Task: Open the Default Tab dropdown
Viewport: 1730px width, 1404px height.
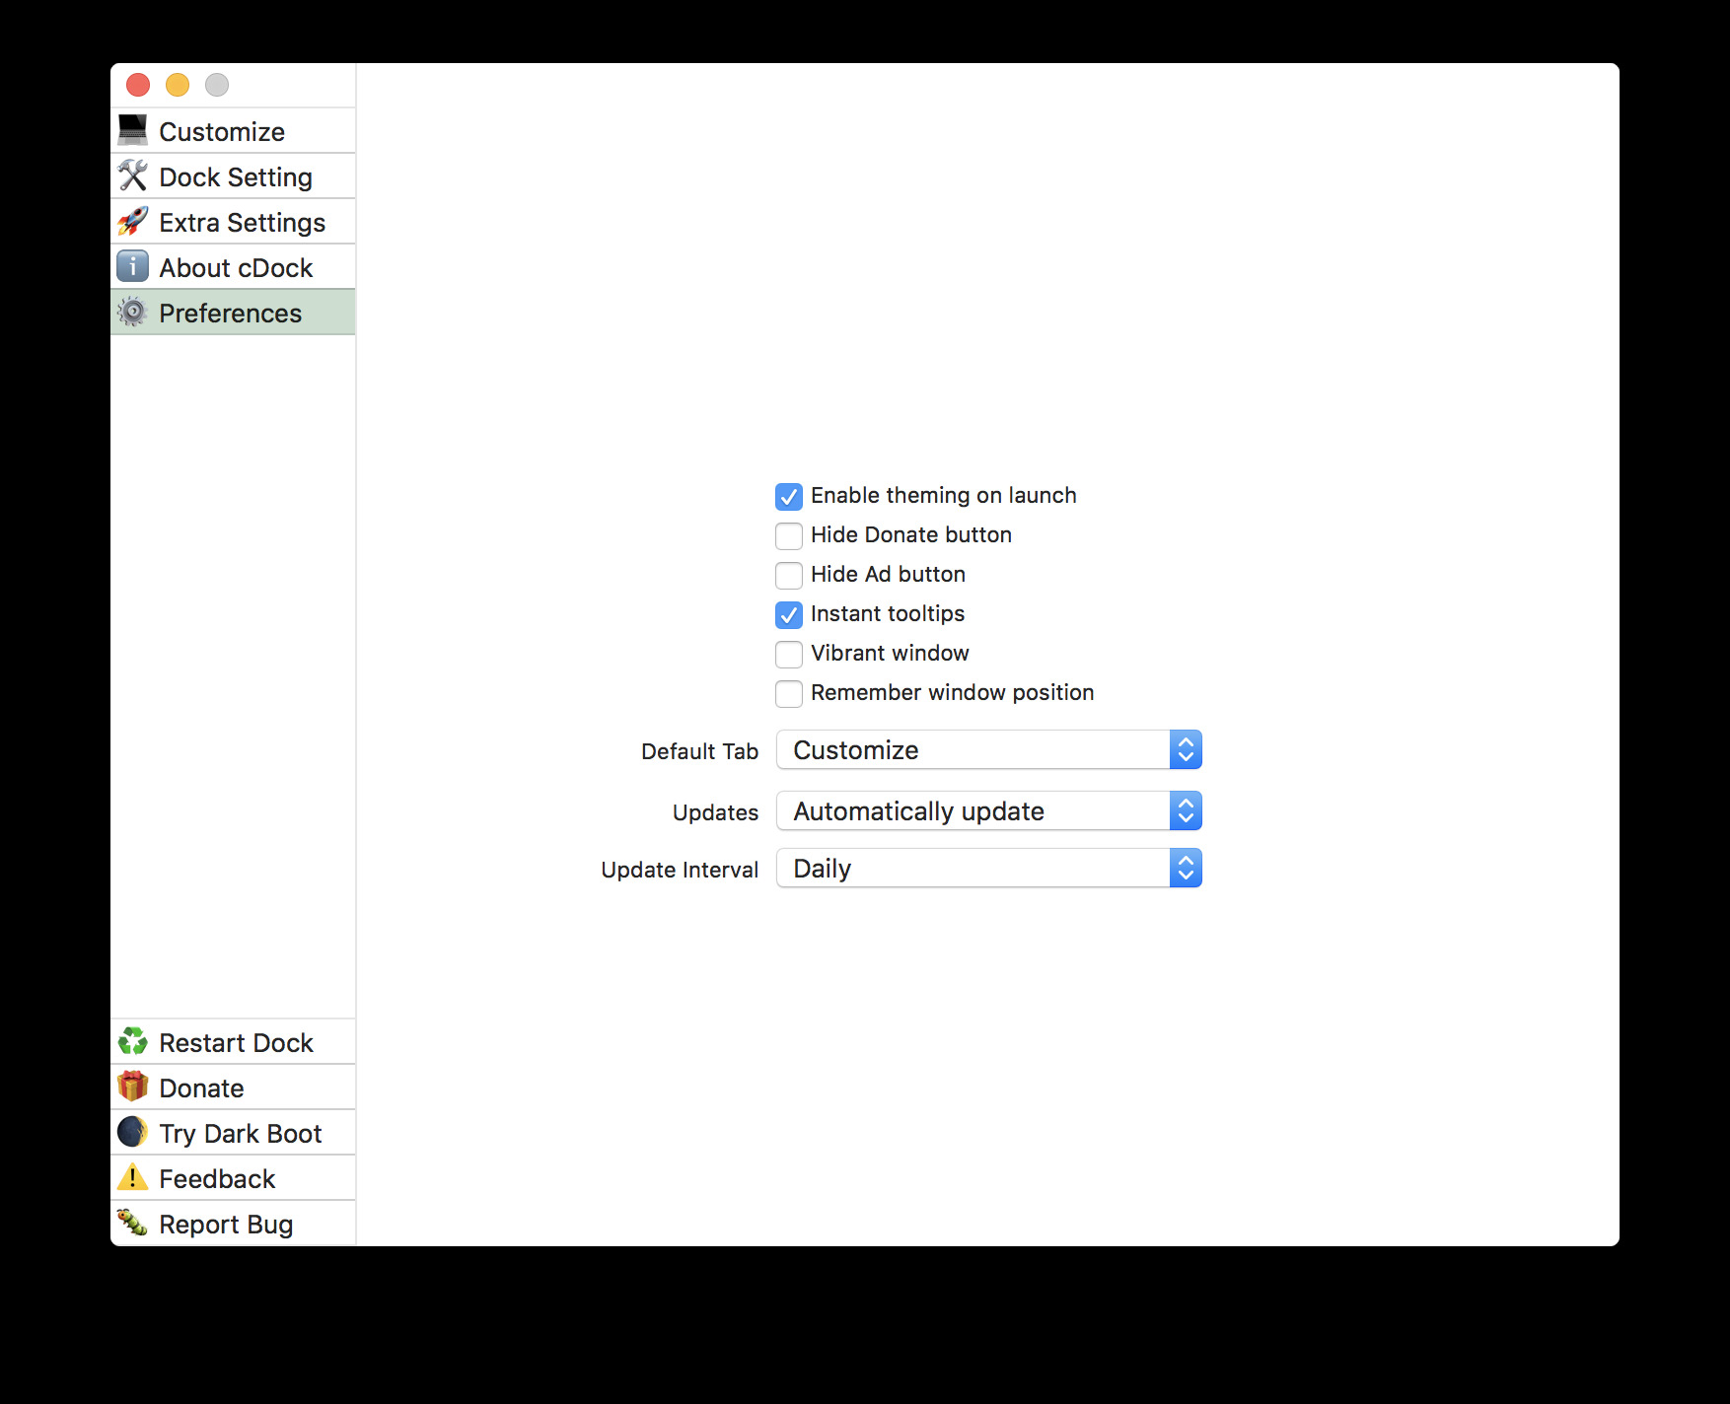Action: click(988, 750)
